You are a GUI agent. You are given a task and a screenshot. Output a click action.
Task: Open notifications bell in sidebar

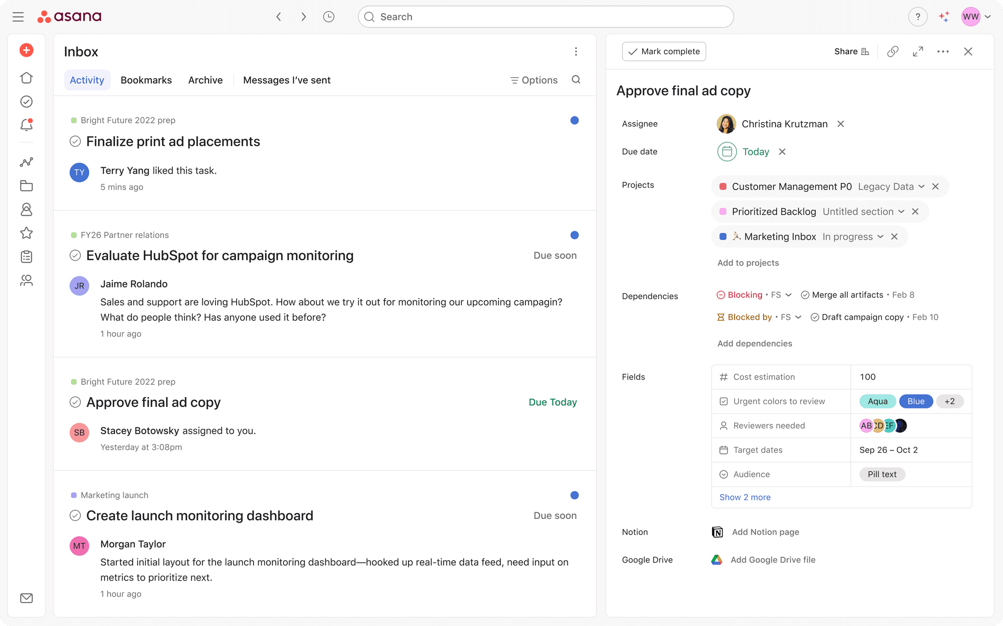26,125
